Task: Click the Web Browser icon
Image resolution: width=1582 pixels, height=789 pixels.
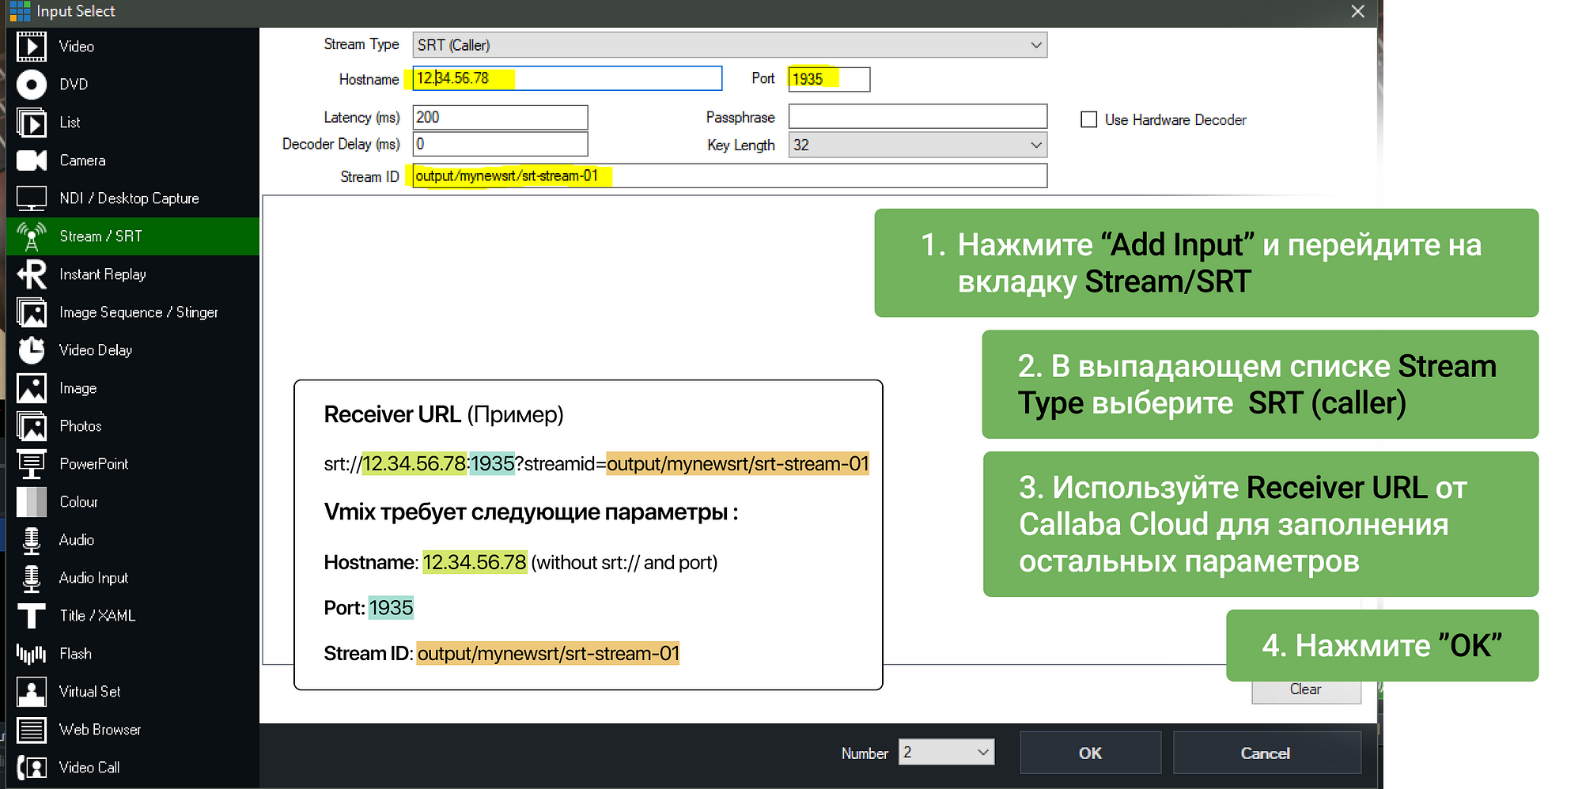Action: [32, 730]
